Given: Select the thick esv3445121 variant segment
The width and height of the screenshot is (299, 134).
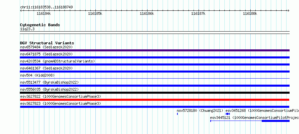Looking at the screenshot, I should [275, 121].
